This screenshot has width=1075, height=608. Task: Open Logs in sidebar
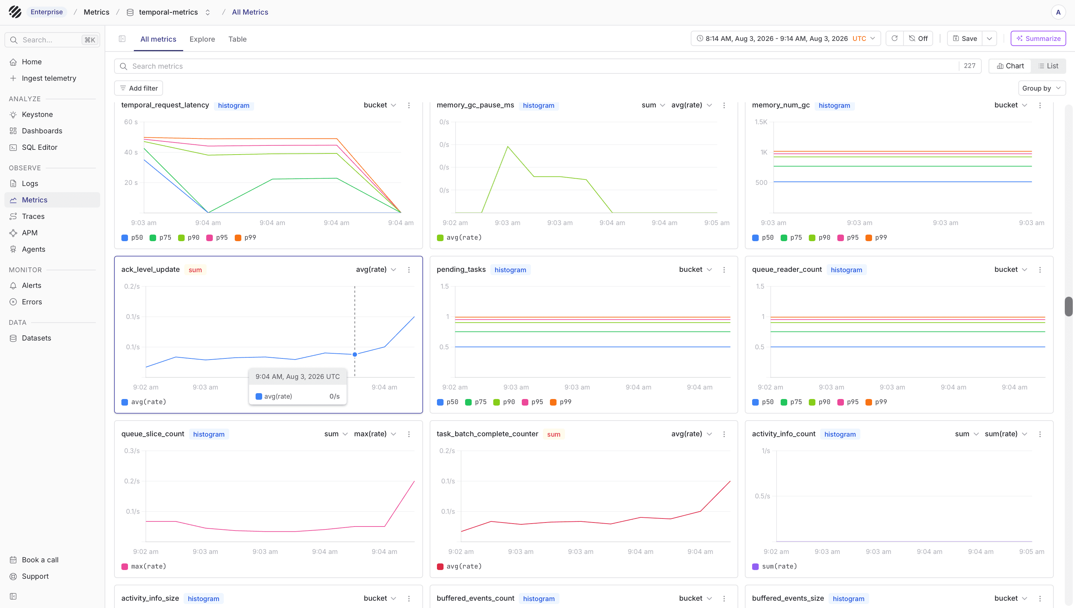52,183
